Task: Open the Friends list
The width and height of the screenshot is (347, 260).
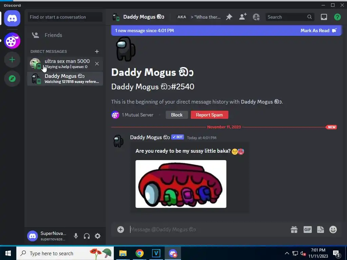Action: pos(65,35)
